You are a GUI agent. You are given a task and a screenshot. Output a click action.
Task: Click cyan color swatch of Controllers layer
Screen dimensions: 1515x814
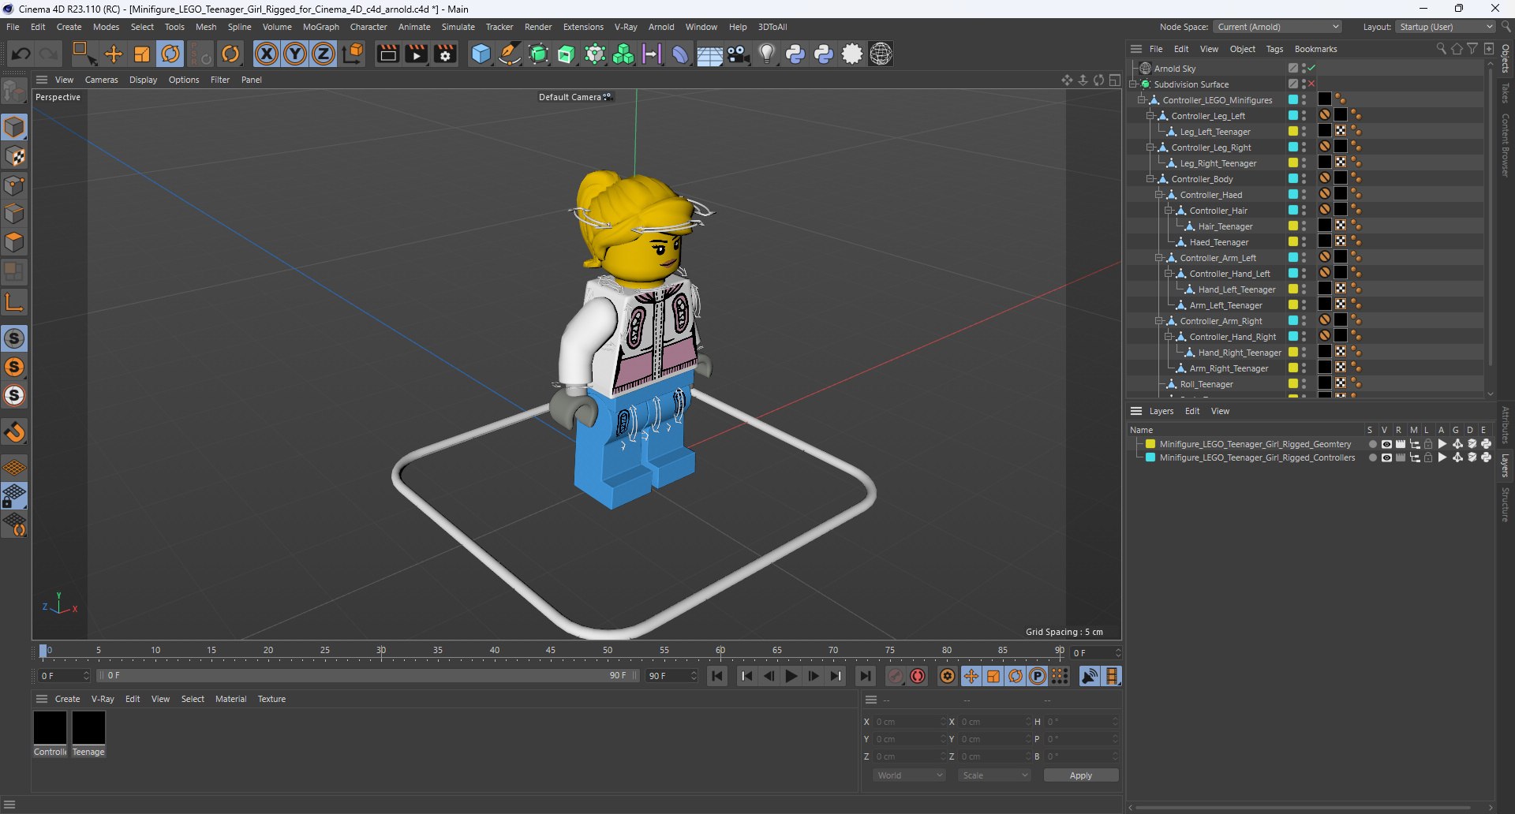click(1150, 457)
